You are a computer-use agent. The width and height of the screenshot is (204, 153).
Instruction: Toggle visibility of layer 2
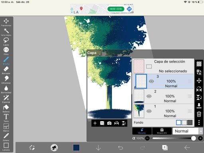(x=149, y=96)
